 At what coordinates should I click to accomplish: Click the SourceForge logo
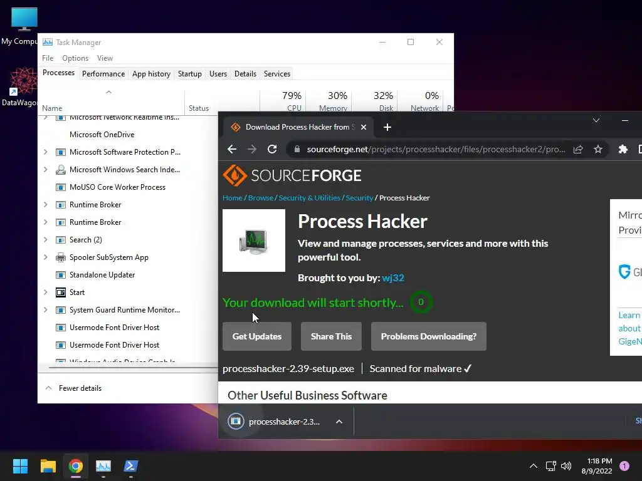[x=292, y=175]
